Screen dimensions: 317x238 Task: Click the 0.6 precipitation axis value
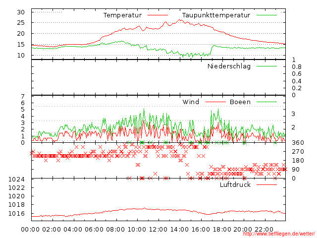tap(297, 74)
